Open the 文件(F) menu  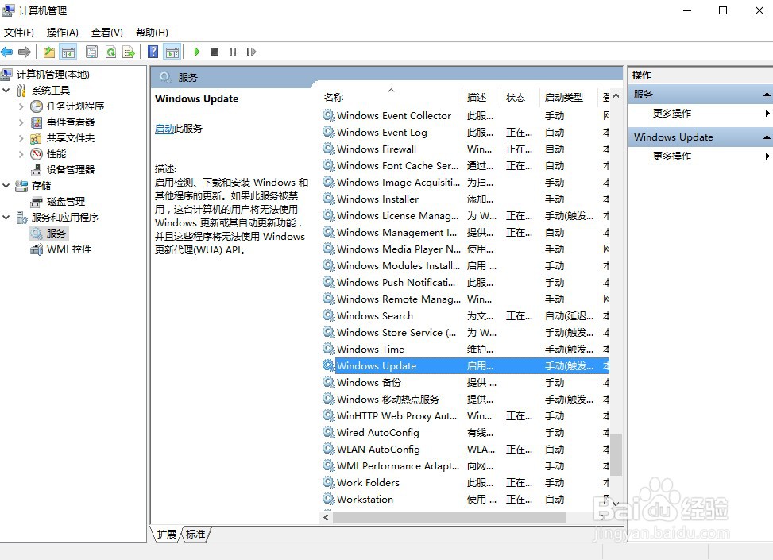(x=19, y=33)
